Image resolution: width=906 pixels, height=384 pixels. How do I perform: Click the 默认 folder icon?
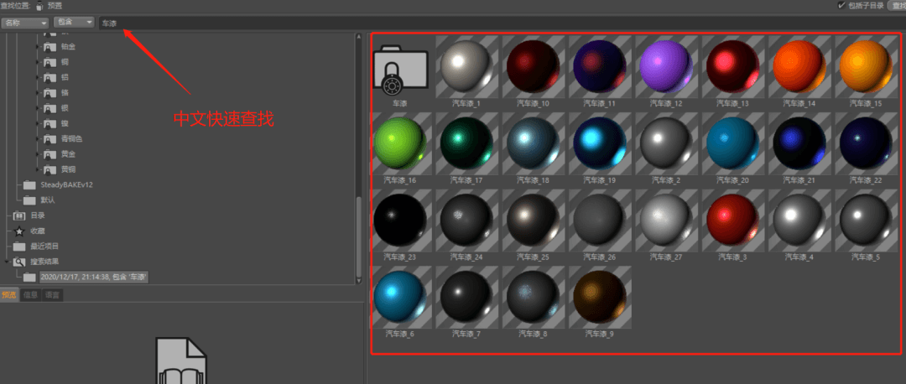pyautogui.click(x=29, y=200)
